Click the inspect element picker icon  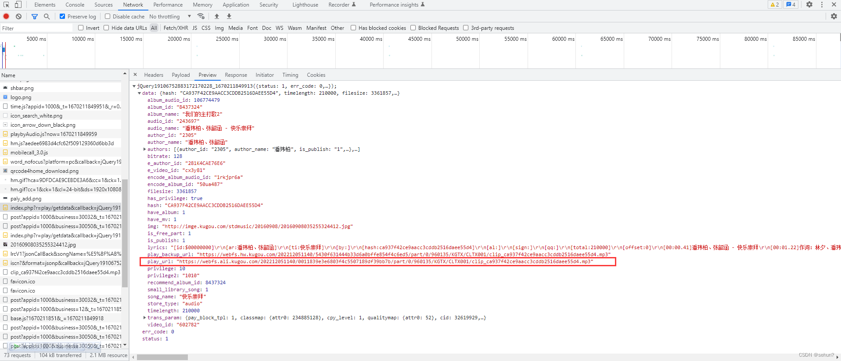click(x=6, y=4)
